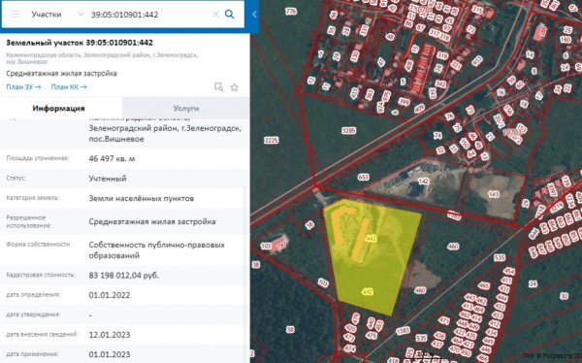The image size is (582, 363).
Task: Click the cadastral number search field
Action: point(148,15)
